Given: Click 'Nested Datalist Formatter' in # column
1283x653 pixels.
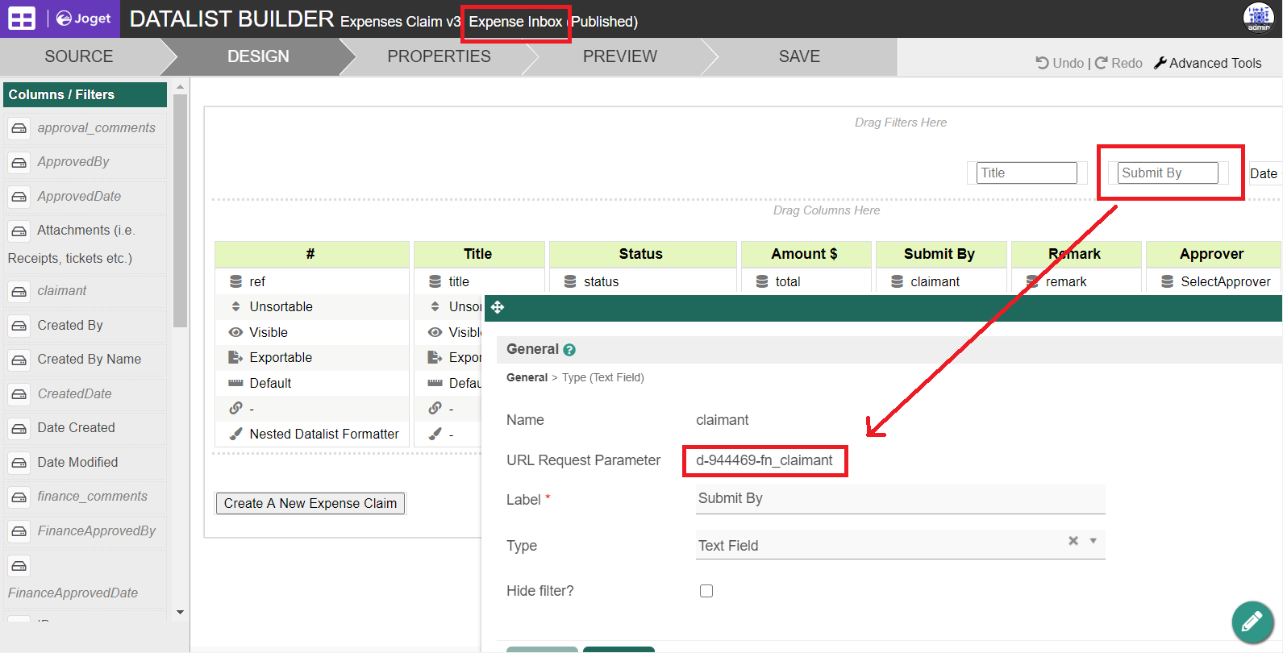Looking at the screenshot, I should 312,434.
